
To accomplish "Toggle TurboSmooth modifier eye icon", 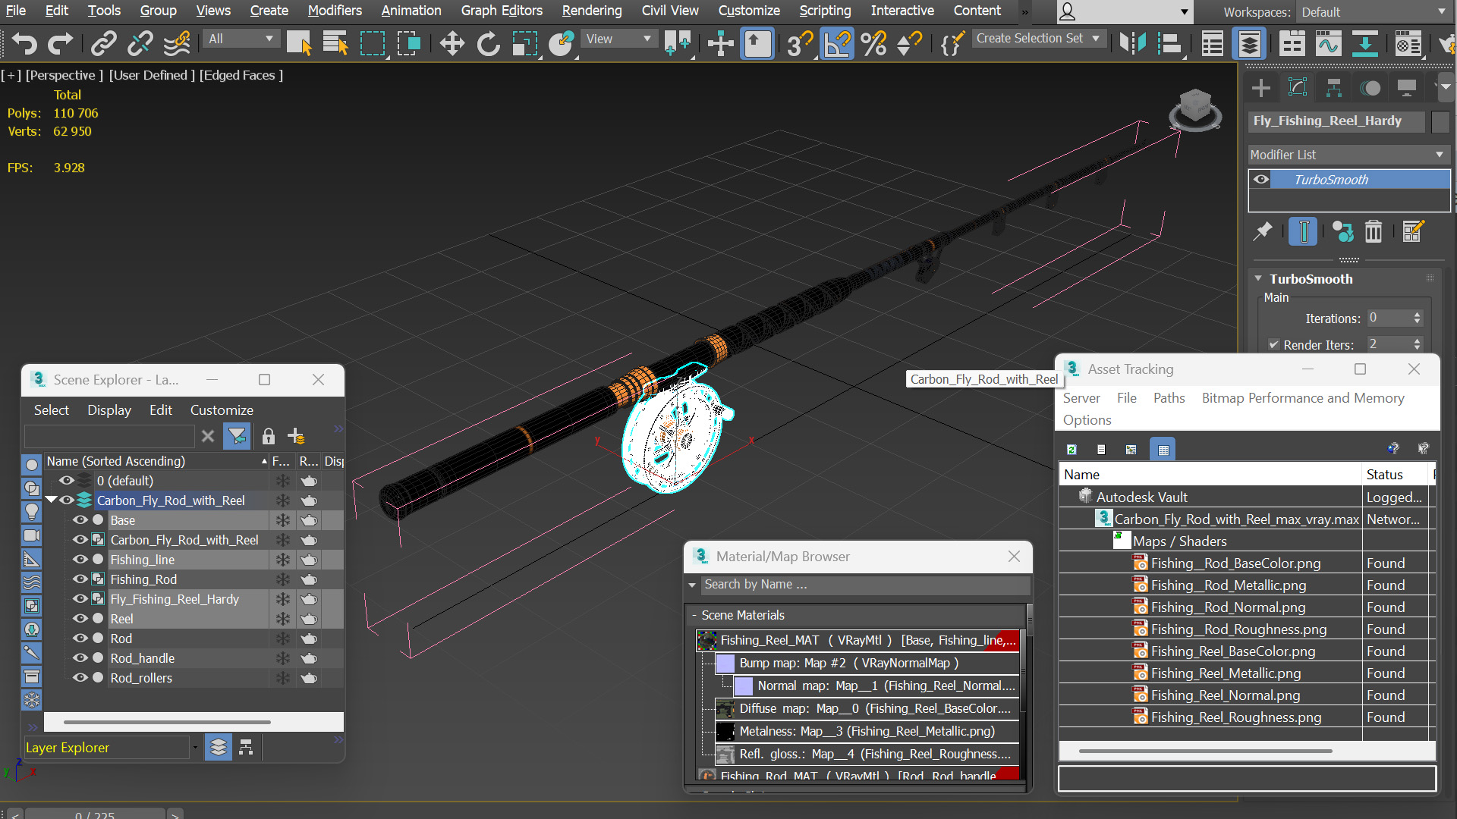I will (1261, 180).
